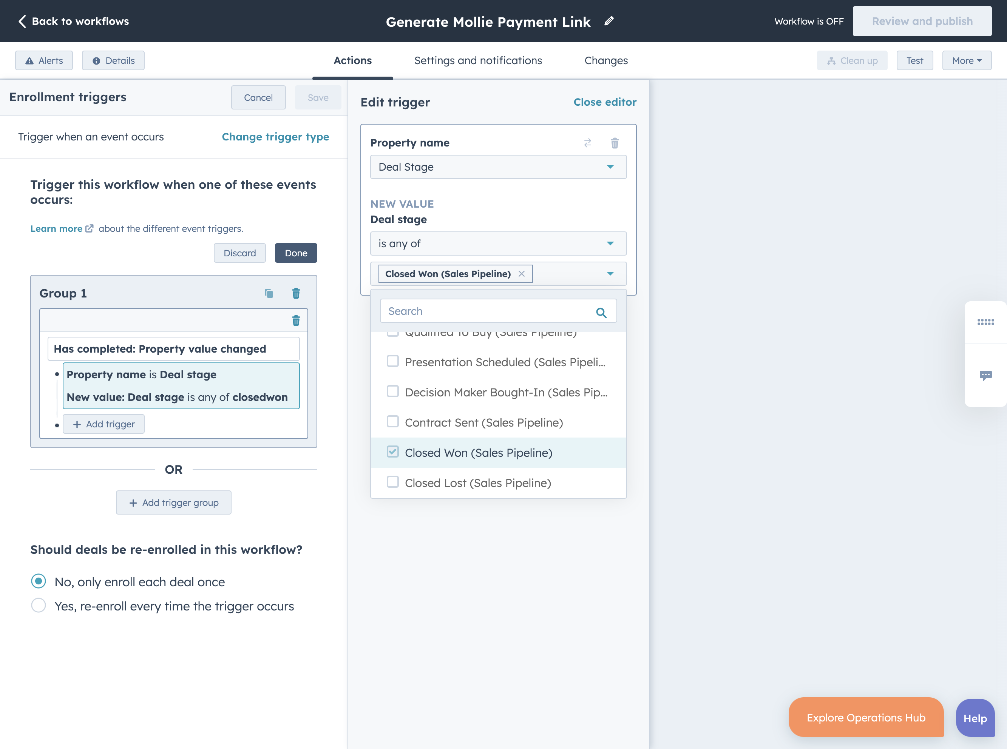
Task: Open Explore Operations Hub
Action: tap(866, 717)
